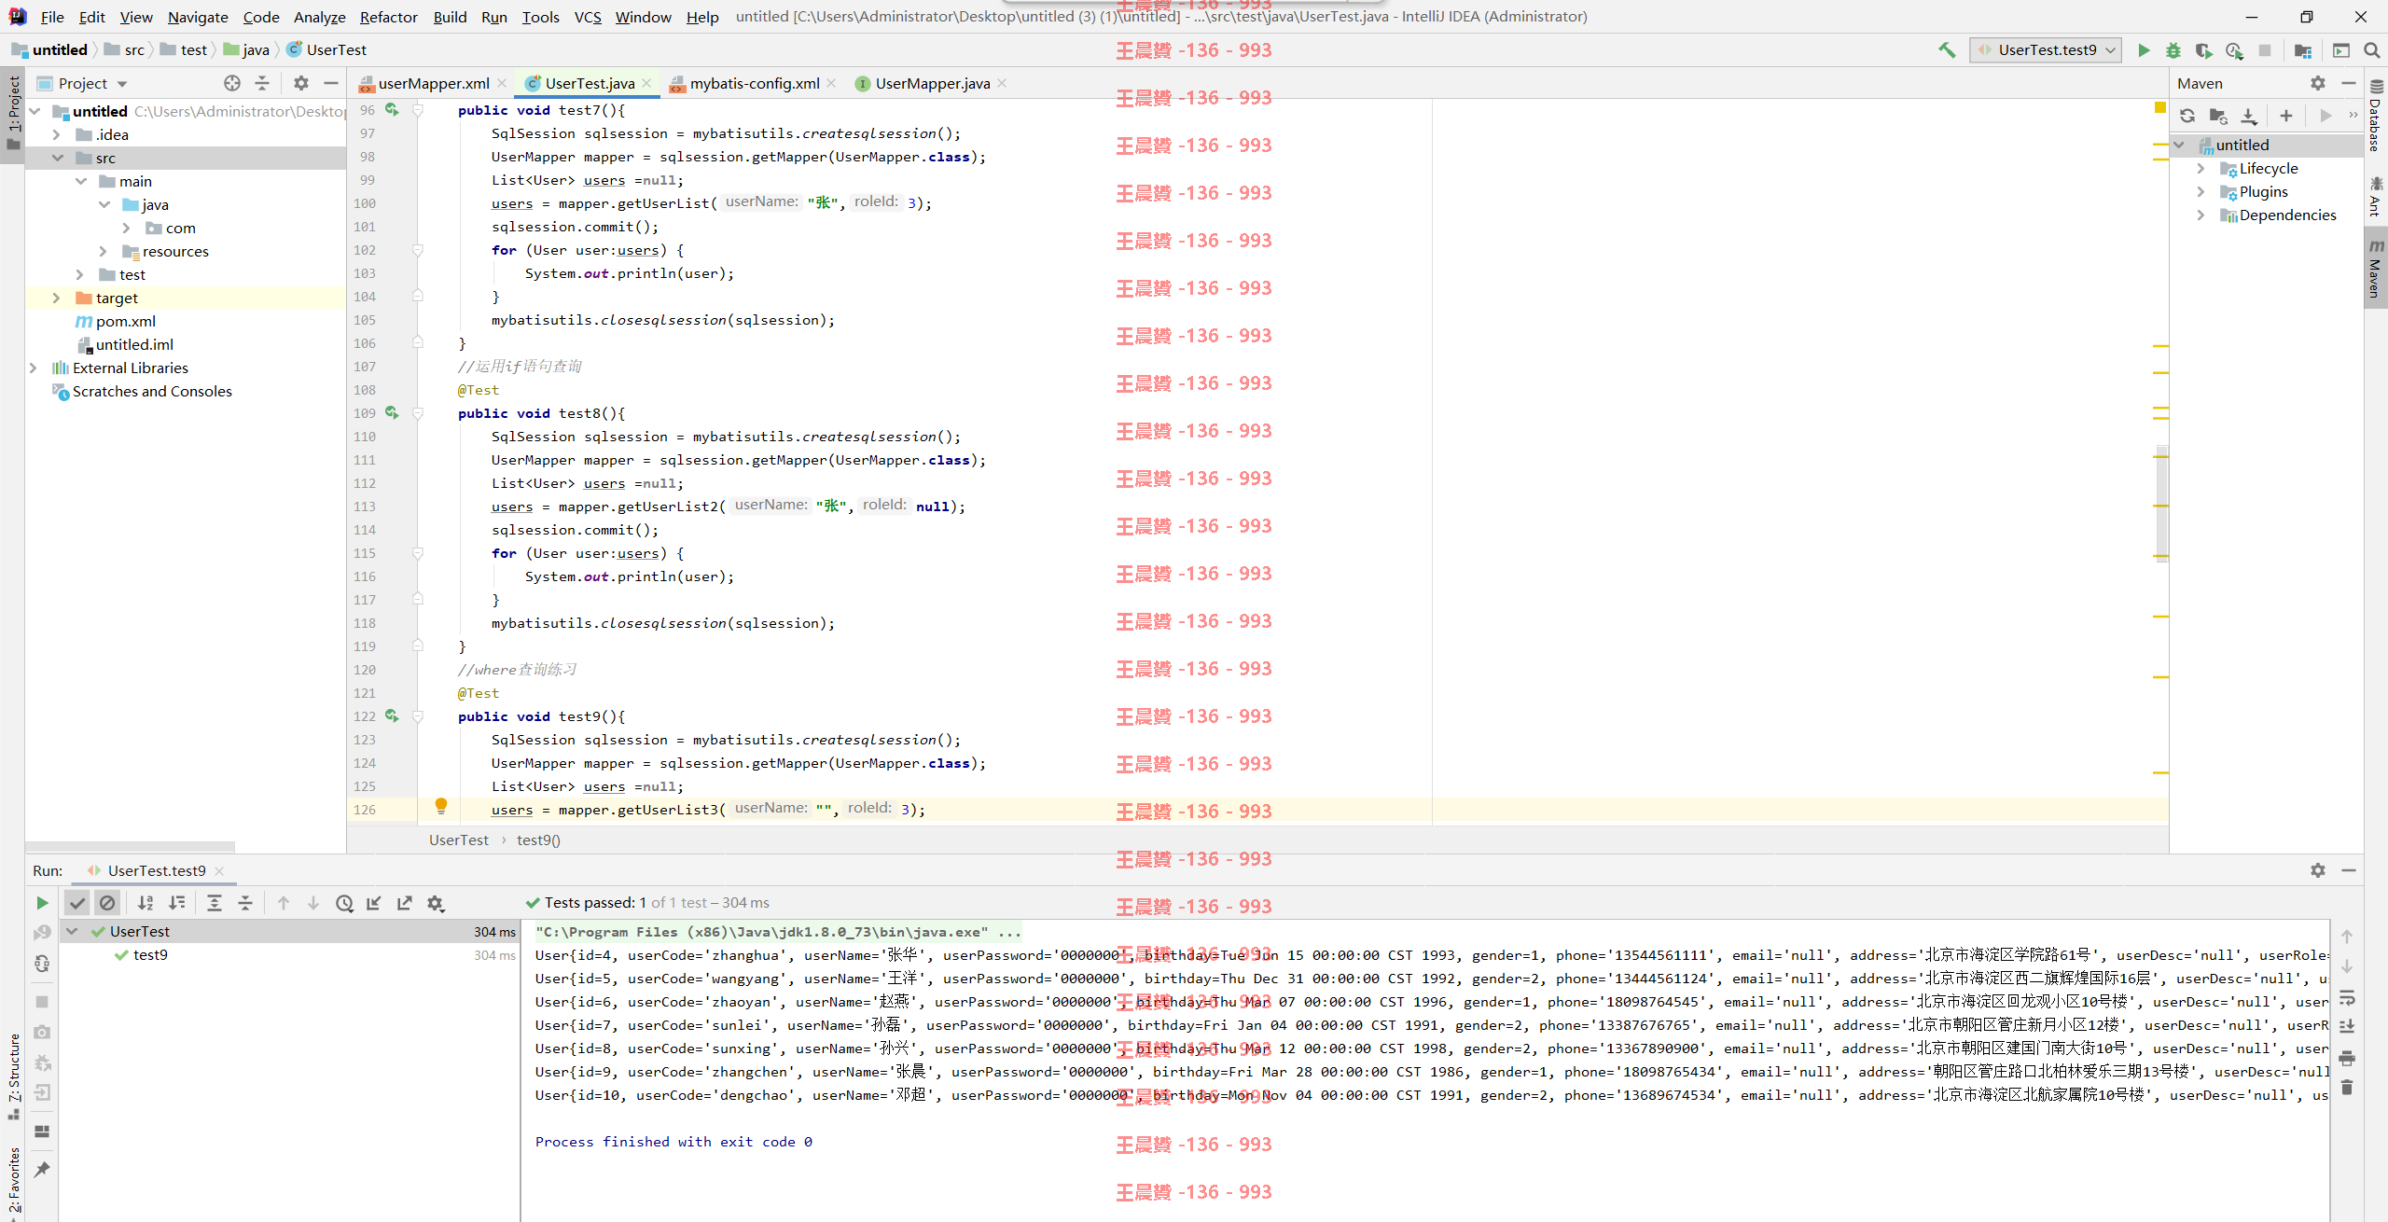Open Run panel test settings gear
Viewport: 2388px width, 1222px height.
pos(436,903)
